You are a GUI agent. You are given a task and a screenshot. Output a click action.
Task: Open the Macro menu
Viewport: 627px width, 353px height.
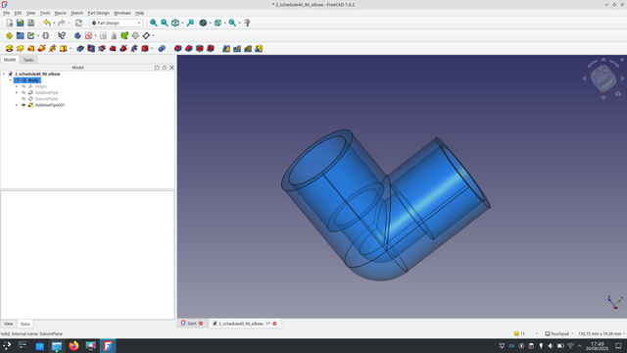(x=61, y=13)
